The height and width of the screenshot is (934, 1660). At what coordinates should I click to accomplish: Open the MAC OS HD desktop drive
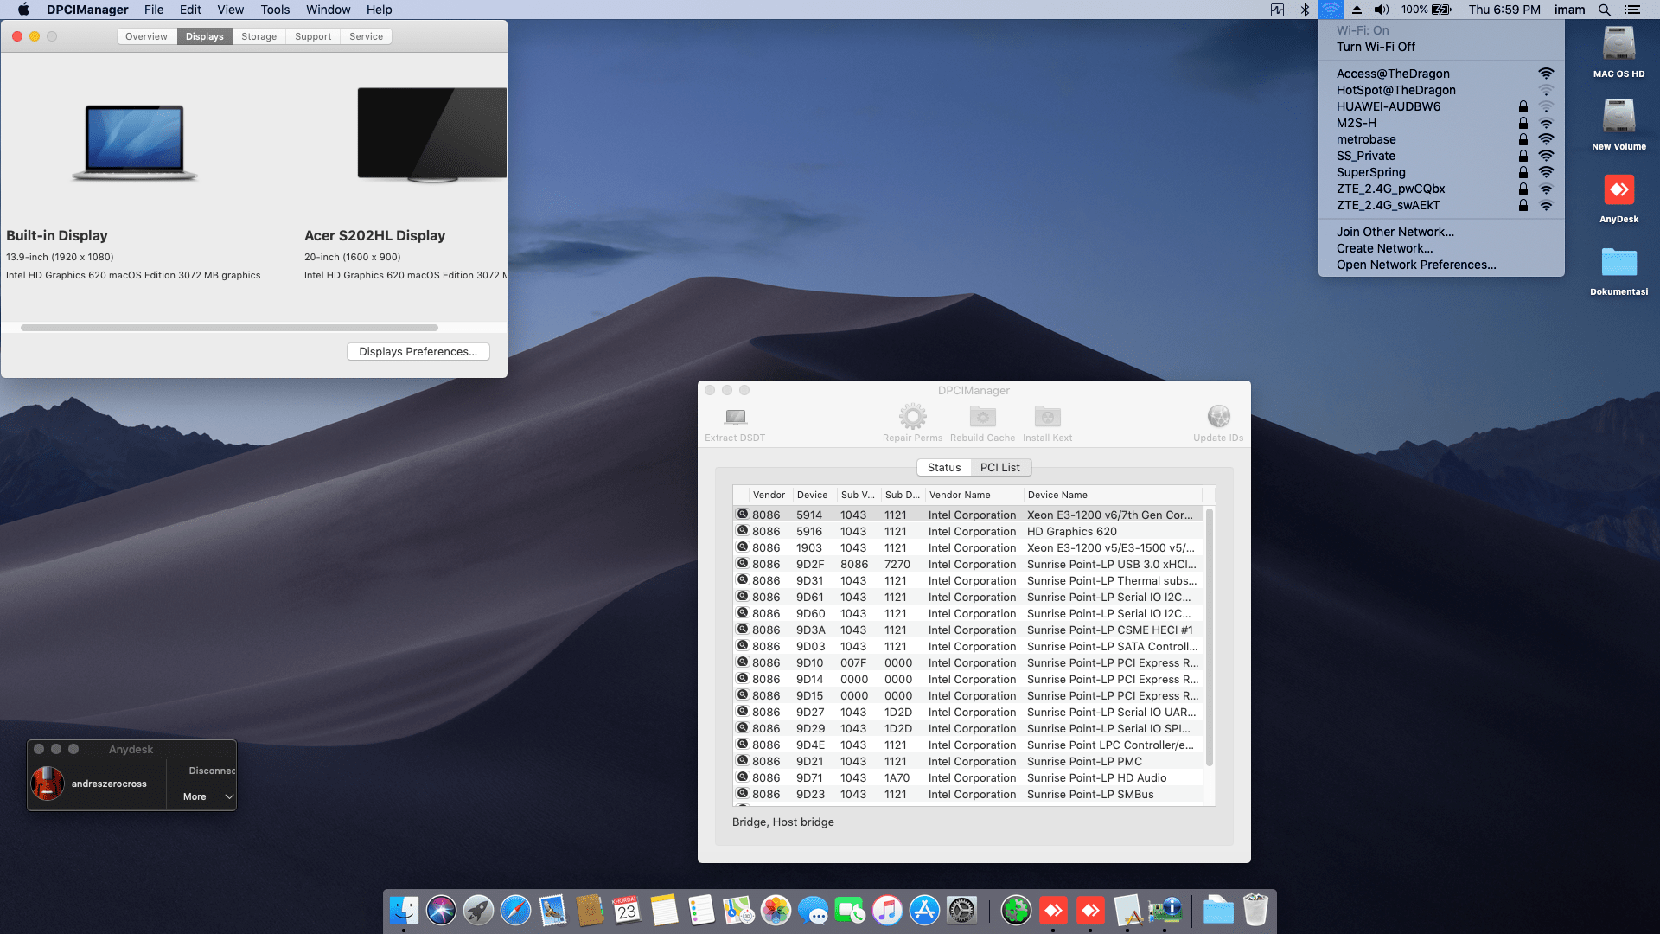pos(1618,52)
